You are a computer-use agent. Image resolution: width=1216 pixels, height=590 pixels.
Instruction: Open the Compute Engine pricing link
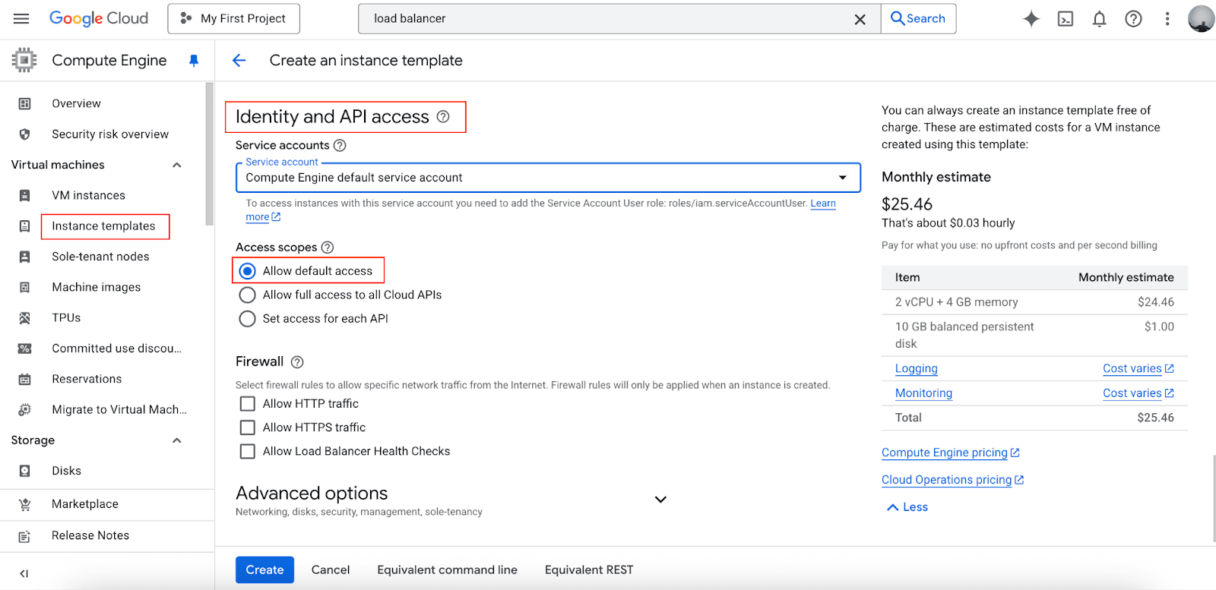point(950,453)
